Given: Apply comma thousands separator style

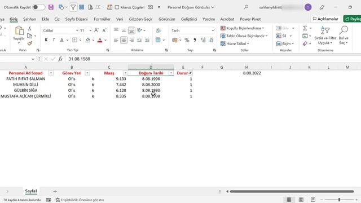Looking at the screenshot, I should pos(195,40).
